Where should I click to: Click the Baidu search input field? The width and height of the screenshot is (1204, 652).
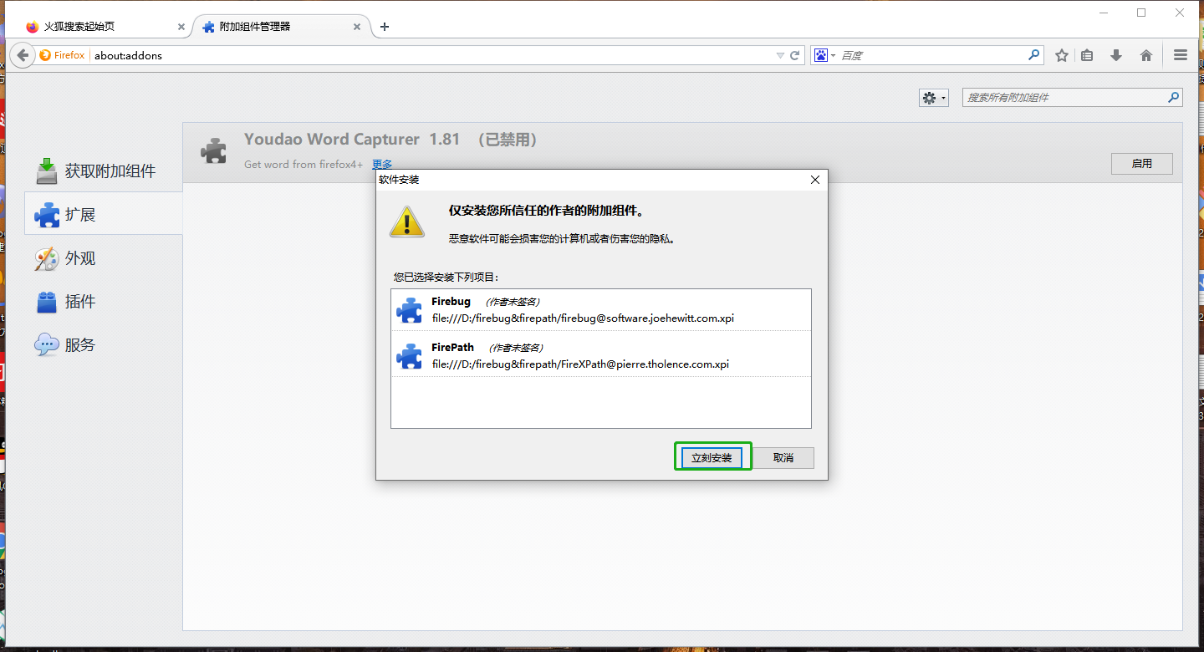click(932, 55)
